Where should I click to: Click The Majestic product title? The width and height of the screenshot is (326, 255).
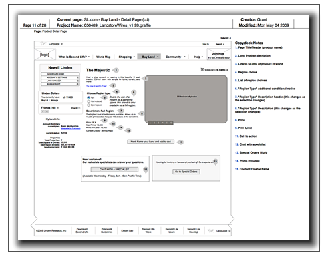(x=98, y=70)
